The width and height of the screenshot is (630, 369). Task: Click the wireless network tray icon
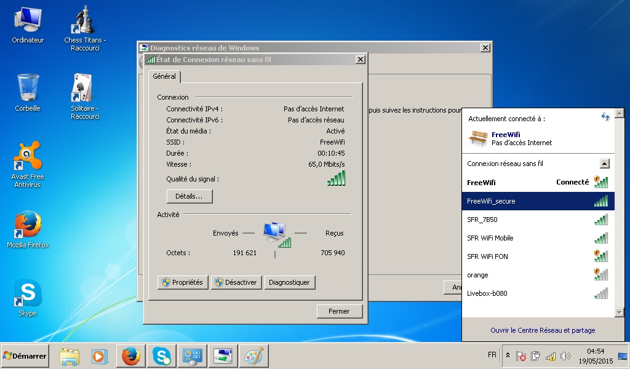pos(551,356)
